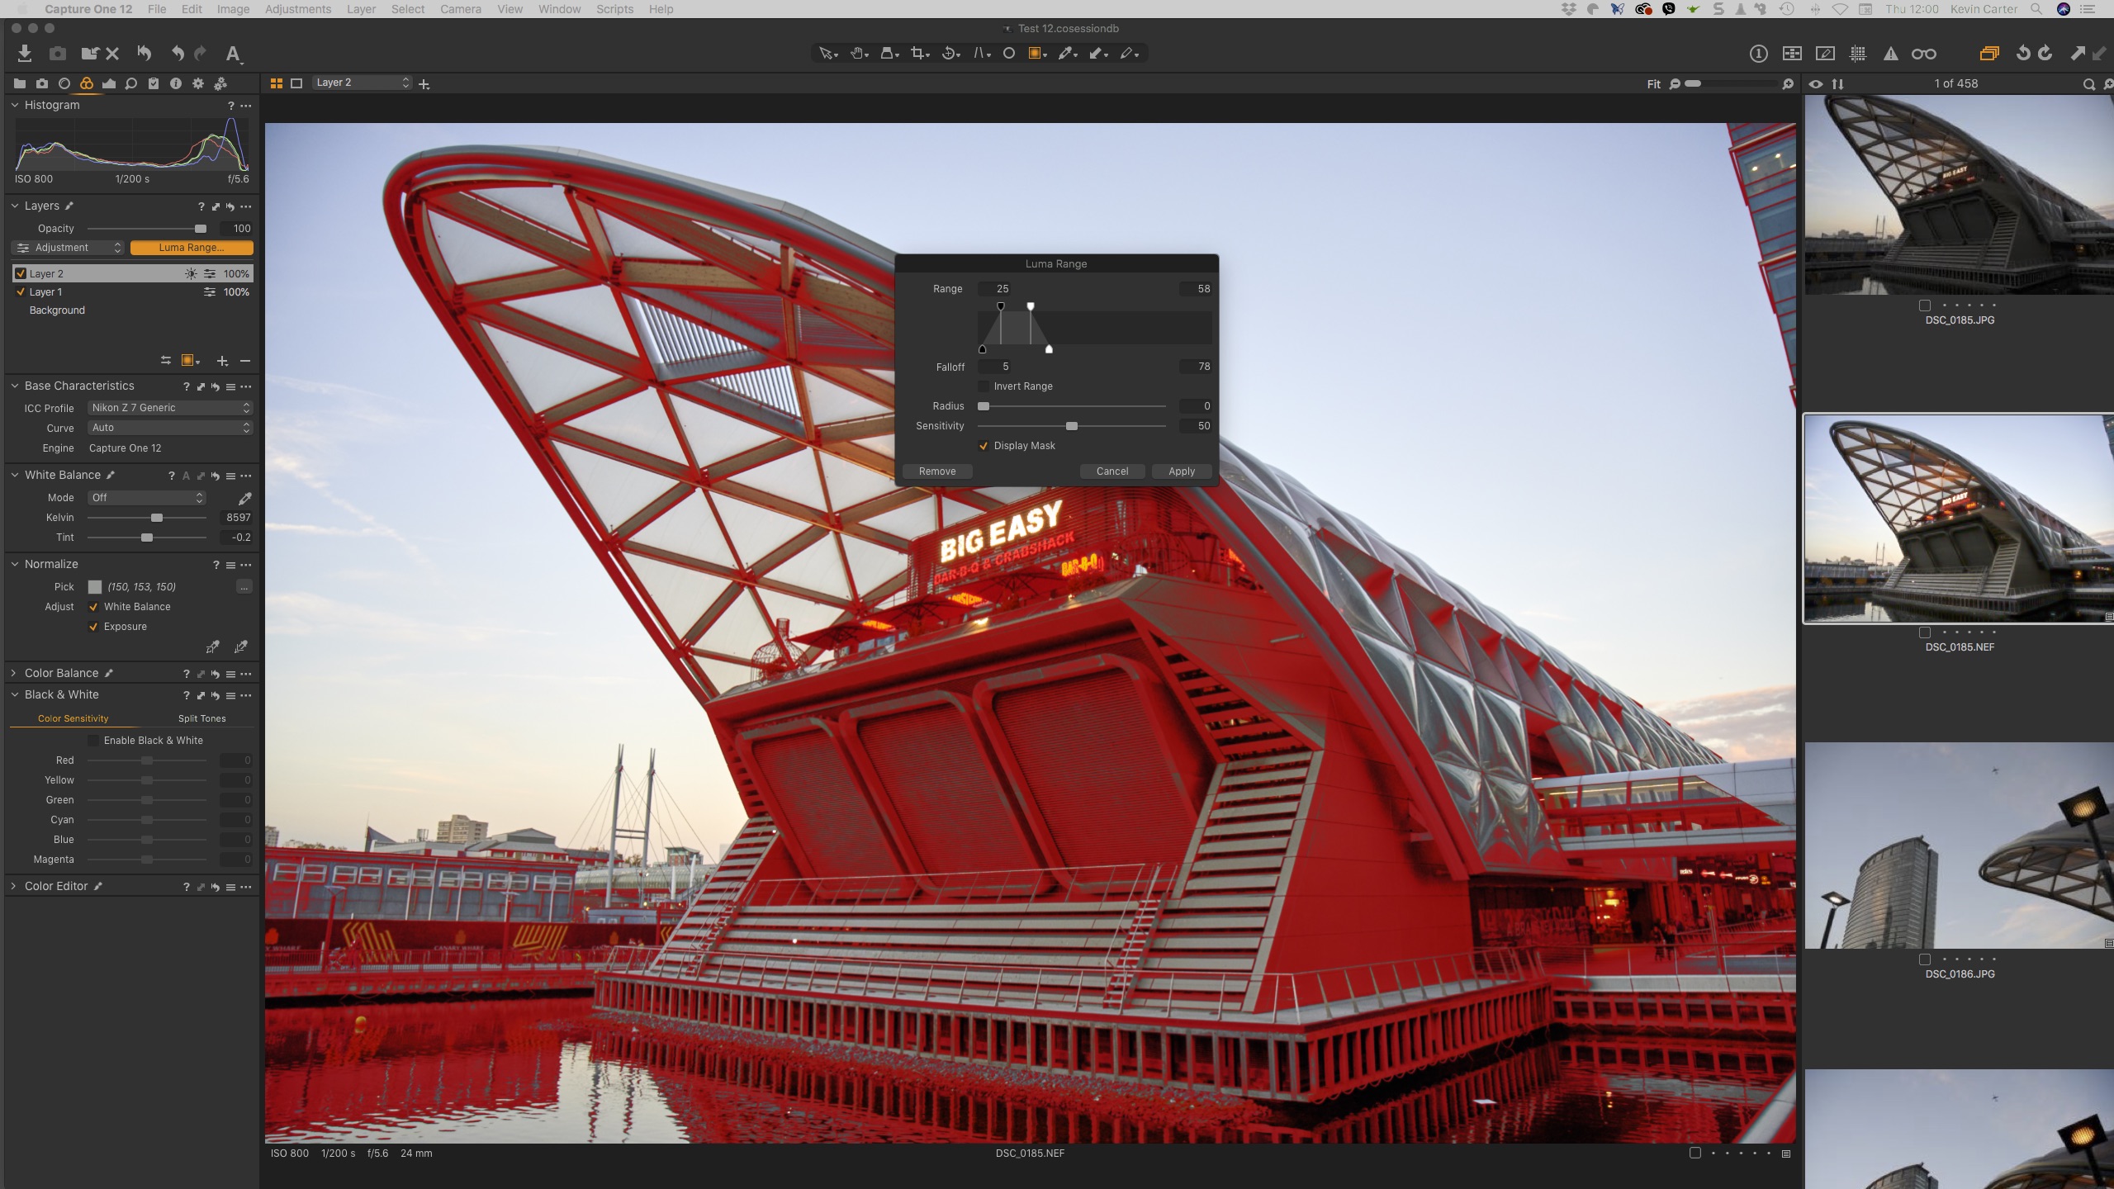Screen dimensions: 2114x1189
Task: Enable the Invert Range checkbox
Action: pos(984,386)
